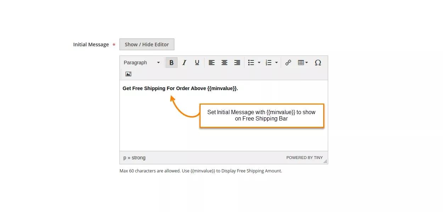The image size is (443, 212).
Task: Select the 'strong' element in status path
Action: click(139, 158)
